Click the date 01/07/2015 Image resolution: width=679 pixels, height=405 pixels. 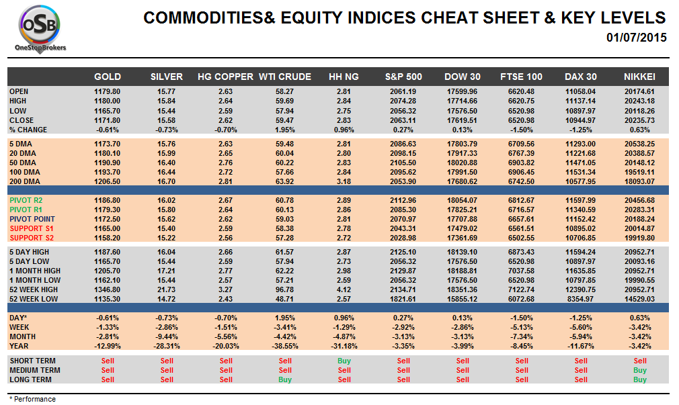[x=637, y=38]
